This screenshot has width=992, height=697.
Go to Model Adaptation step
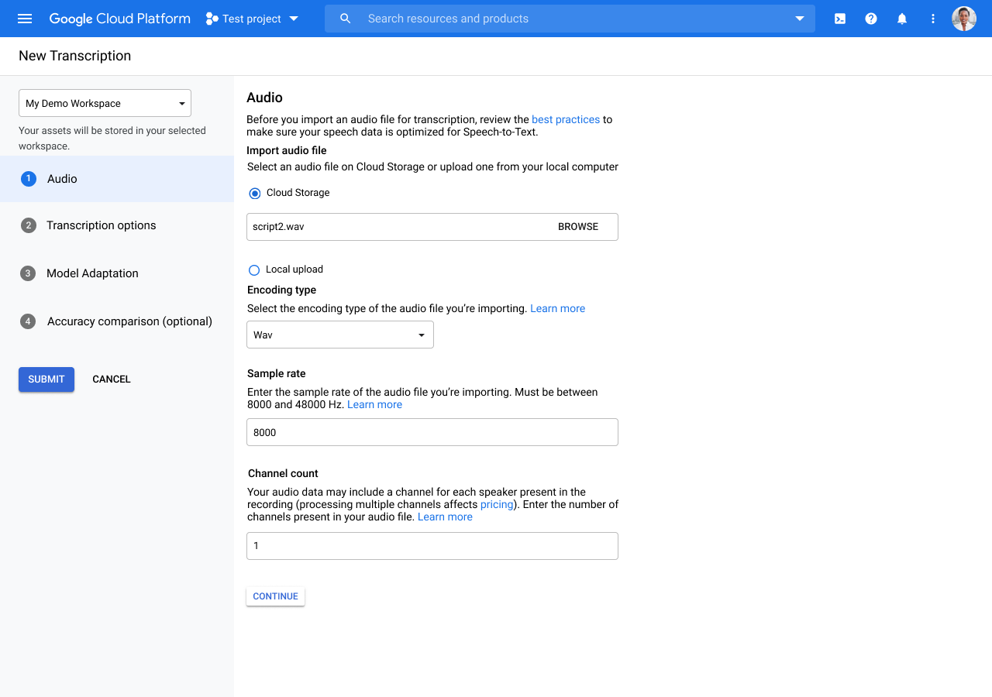[x=92, y=273]
